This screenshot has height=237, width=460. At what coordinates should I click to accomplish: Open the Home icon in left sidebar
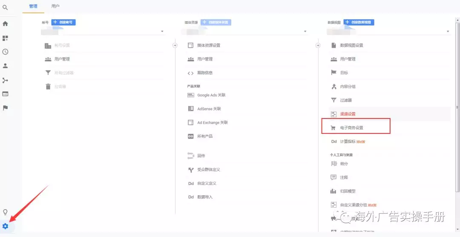point(5,24)
